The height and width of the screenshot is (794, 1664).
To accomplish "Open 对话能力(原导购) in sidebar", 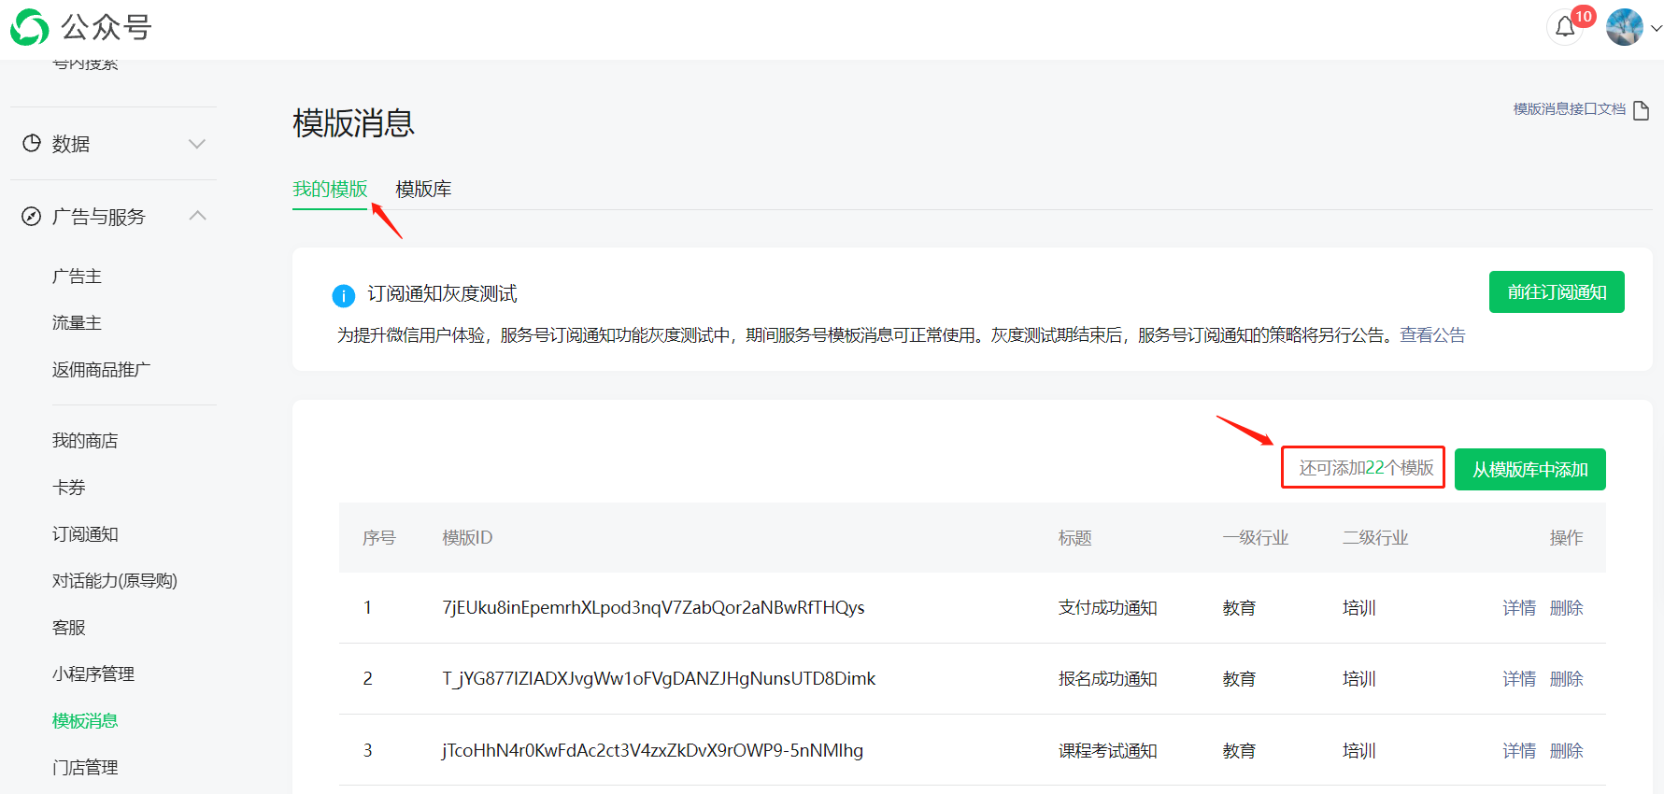I will 115,581.
